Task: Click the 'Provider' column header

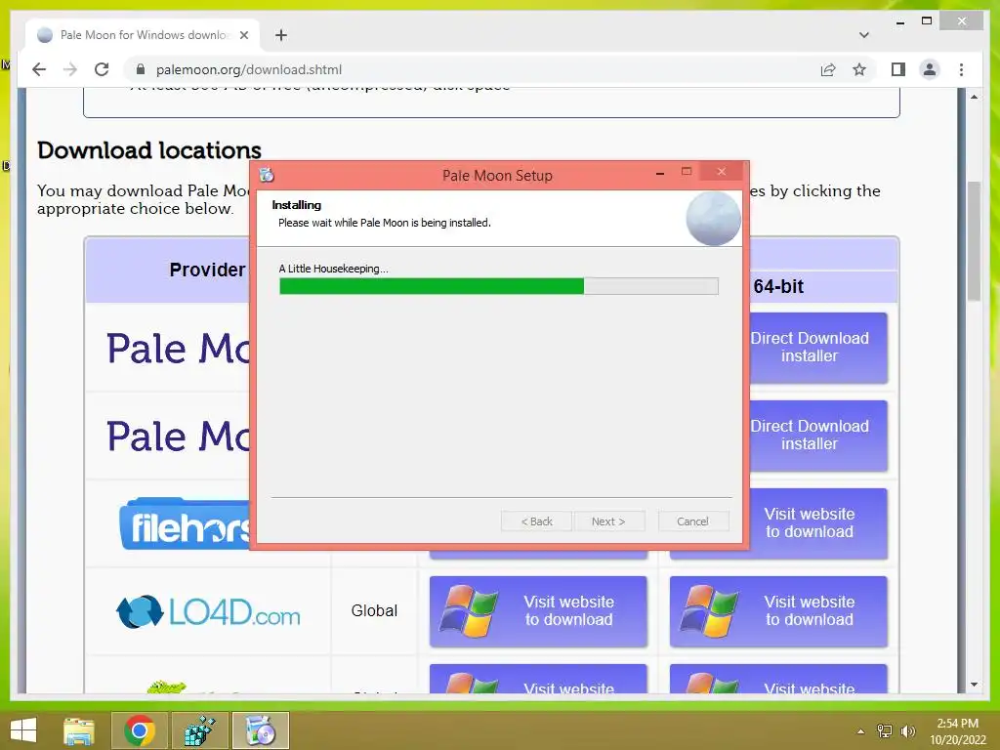Action: 207,270
